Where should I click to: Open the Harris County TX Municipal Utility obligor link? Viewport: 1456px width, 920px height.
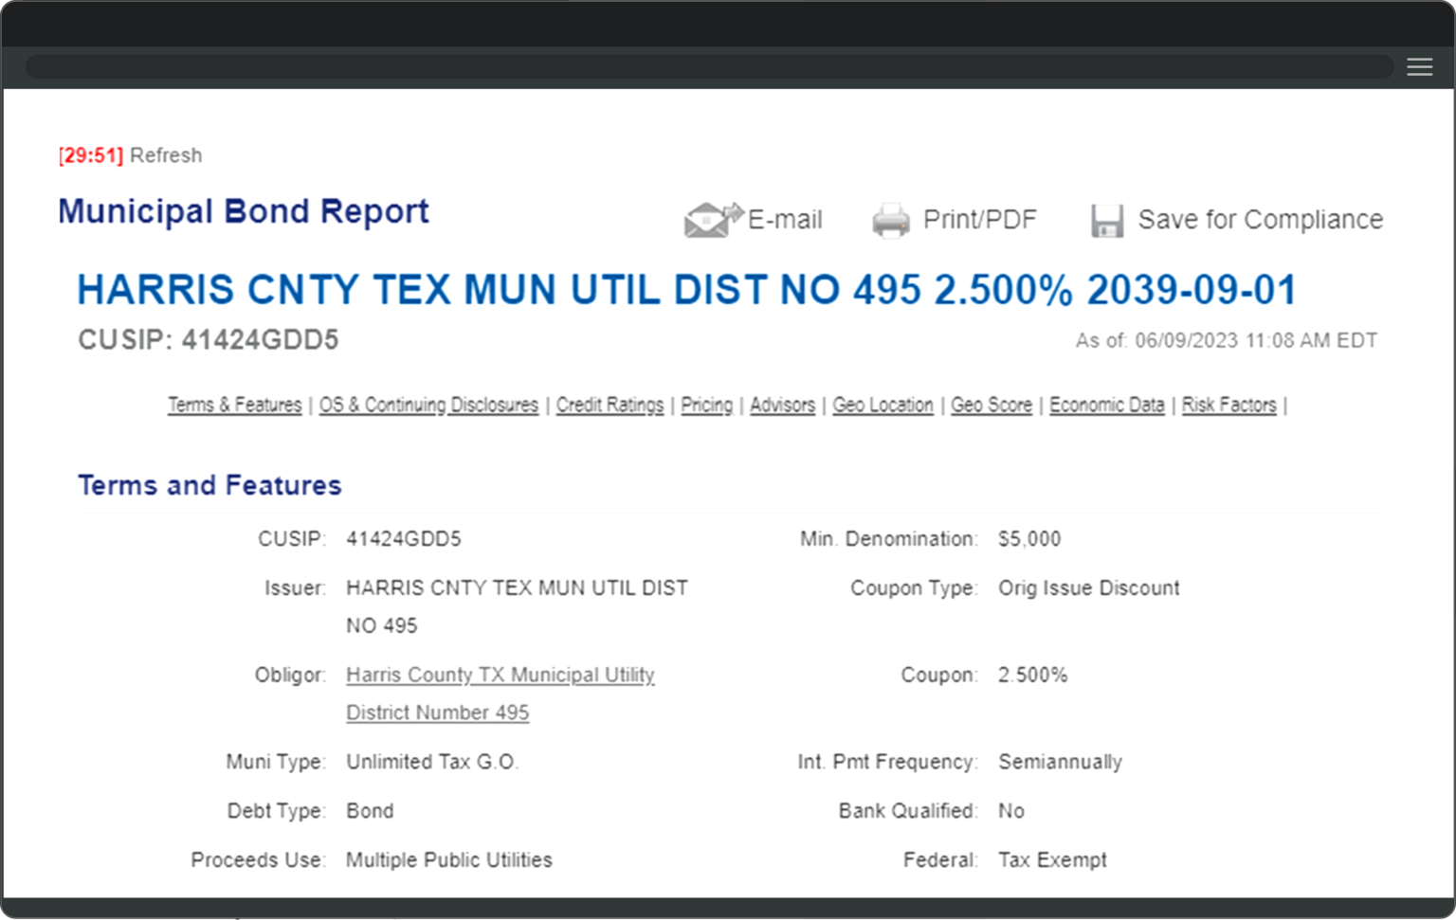[500, 676]
